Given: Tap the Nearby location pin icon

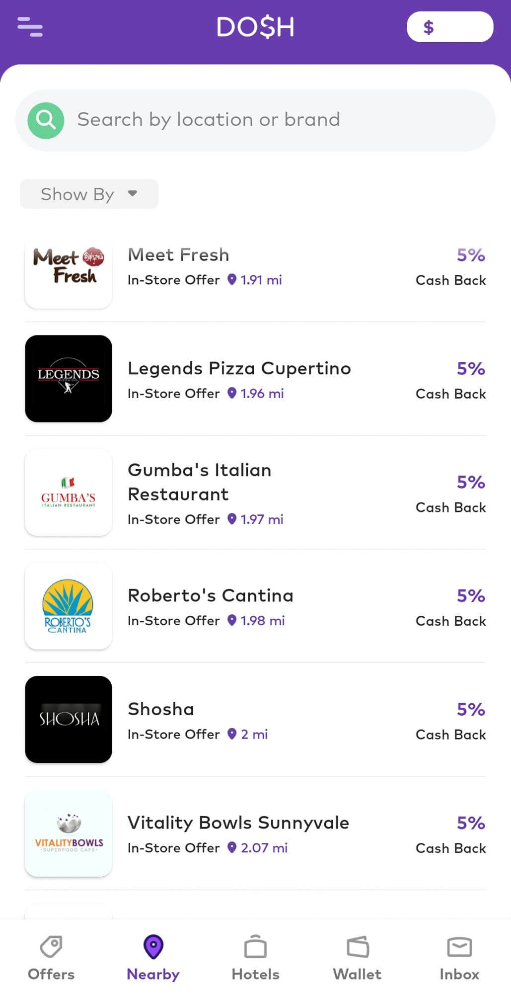Looking at the screenshot, I should [153, 946].
